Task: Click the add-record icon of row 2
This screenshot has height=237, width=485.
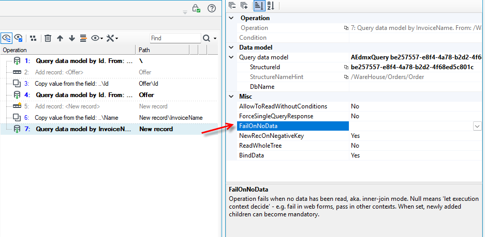Action: (x=17, y=72)
